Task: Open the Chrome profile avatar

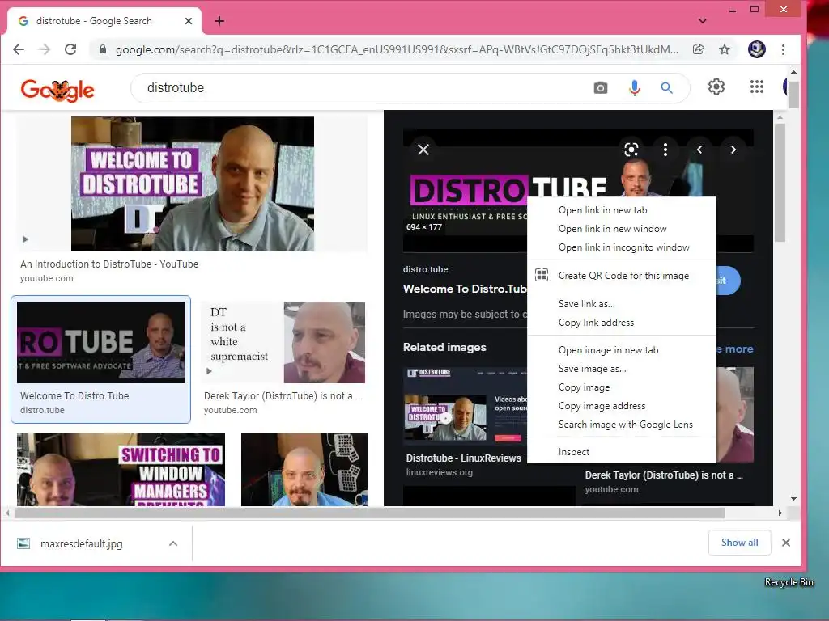Action: click(x=757, y=49)
